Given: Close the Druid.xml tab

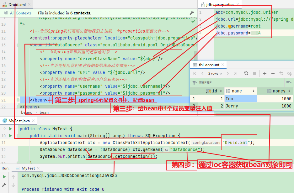Looking at the screenshot, I should click(29, 4).
